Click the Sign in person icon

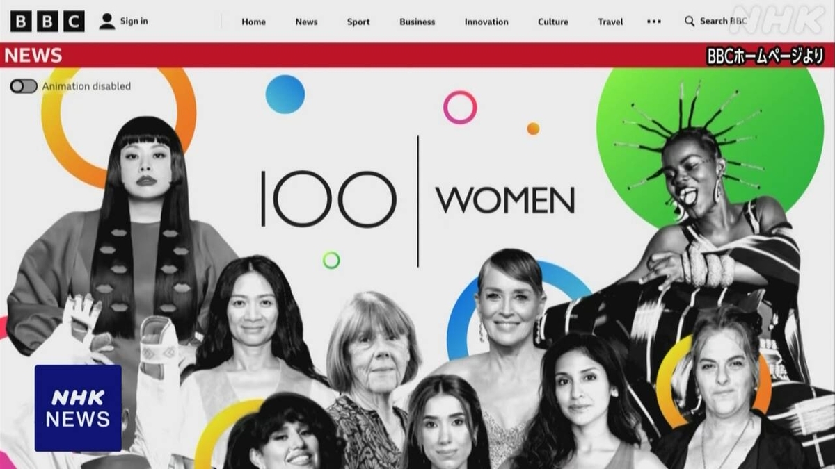coord(106,22)
